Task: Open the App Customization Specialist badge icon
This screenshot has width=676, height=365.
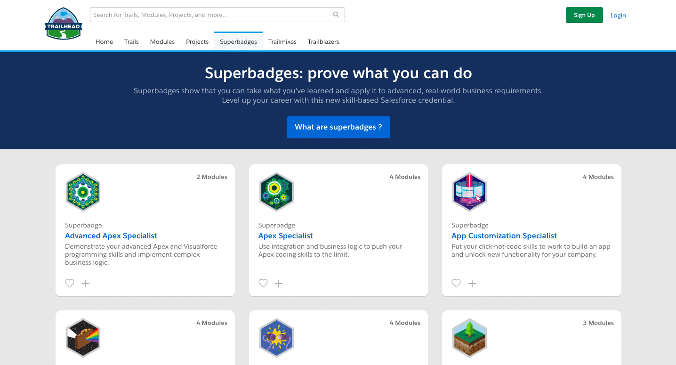Action: click(x=469, y=192)
